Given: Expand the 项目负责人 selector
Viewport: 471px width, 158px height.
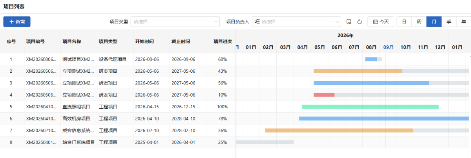Looking at the screenshot, I should [x=296, y=22].
